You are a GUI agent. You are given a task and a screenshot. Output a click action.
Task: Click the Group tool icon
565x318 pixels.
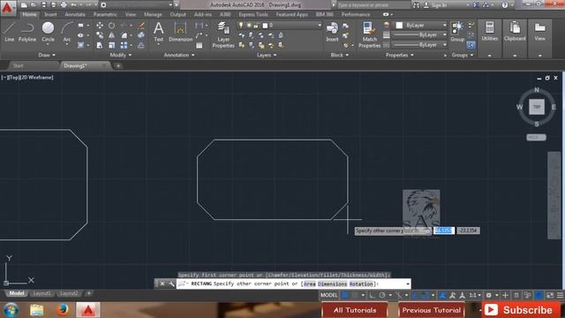(x=457, y=32)
